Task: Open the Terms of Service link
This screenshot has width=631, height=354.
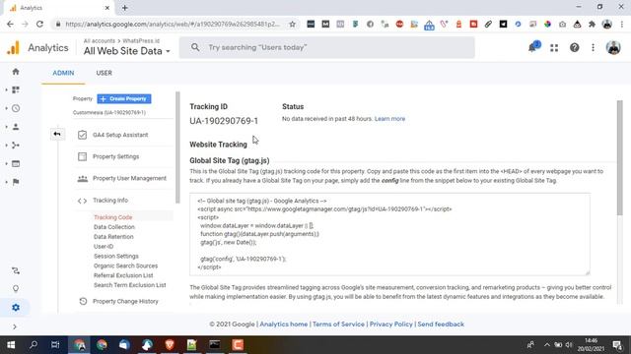Action: click(x=338, y=324)
